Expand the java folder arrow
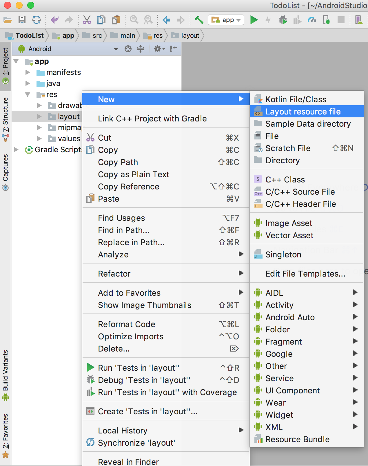The height and width of the screenshot is (466, 368). 28,83
